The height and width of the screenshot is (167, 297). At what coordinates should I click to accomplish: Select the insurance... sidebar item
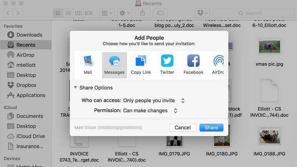point(25,146)
